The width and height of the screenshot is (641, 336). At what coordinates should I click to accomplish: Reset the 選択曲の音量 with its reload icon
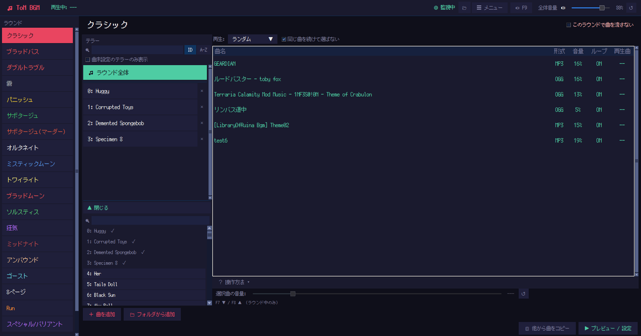click(x=523, y=294)
